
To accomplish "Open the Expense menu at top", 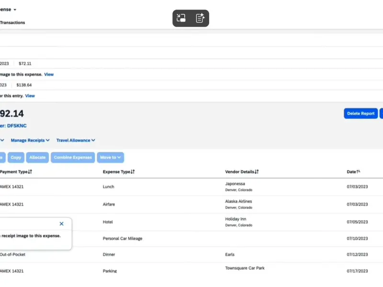I will coord(9,10).
